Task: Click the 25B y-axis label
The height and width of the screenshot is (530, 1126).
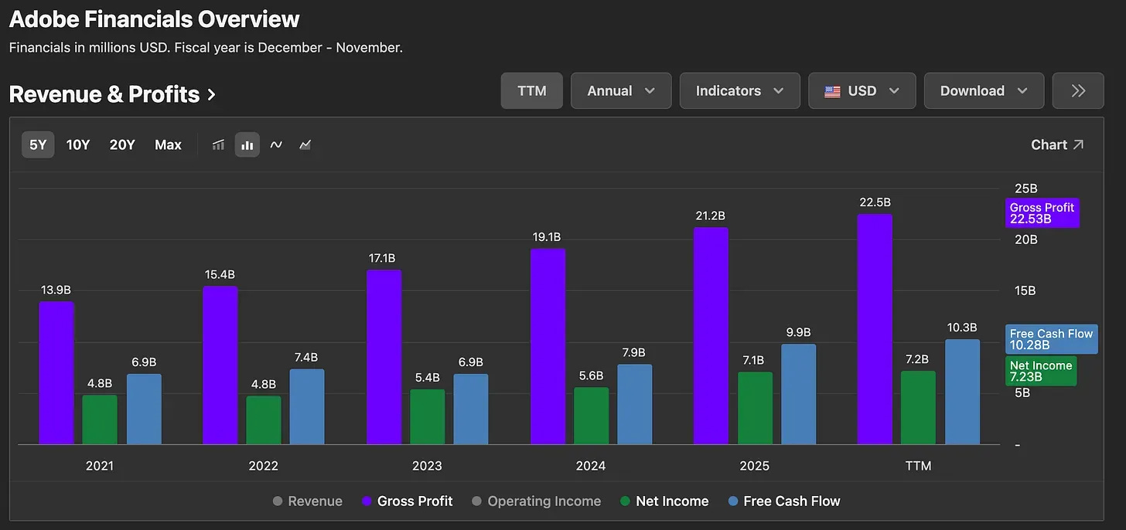Action: pos(1025,189)
